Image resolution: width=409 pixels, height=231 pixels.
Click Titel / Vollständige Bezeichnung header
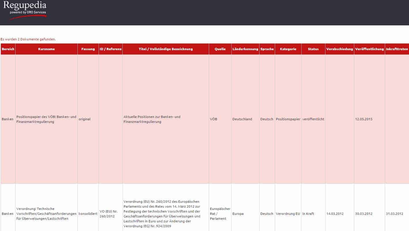(x=166, y=49)
